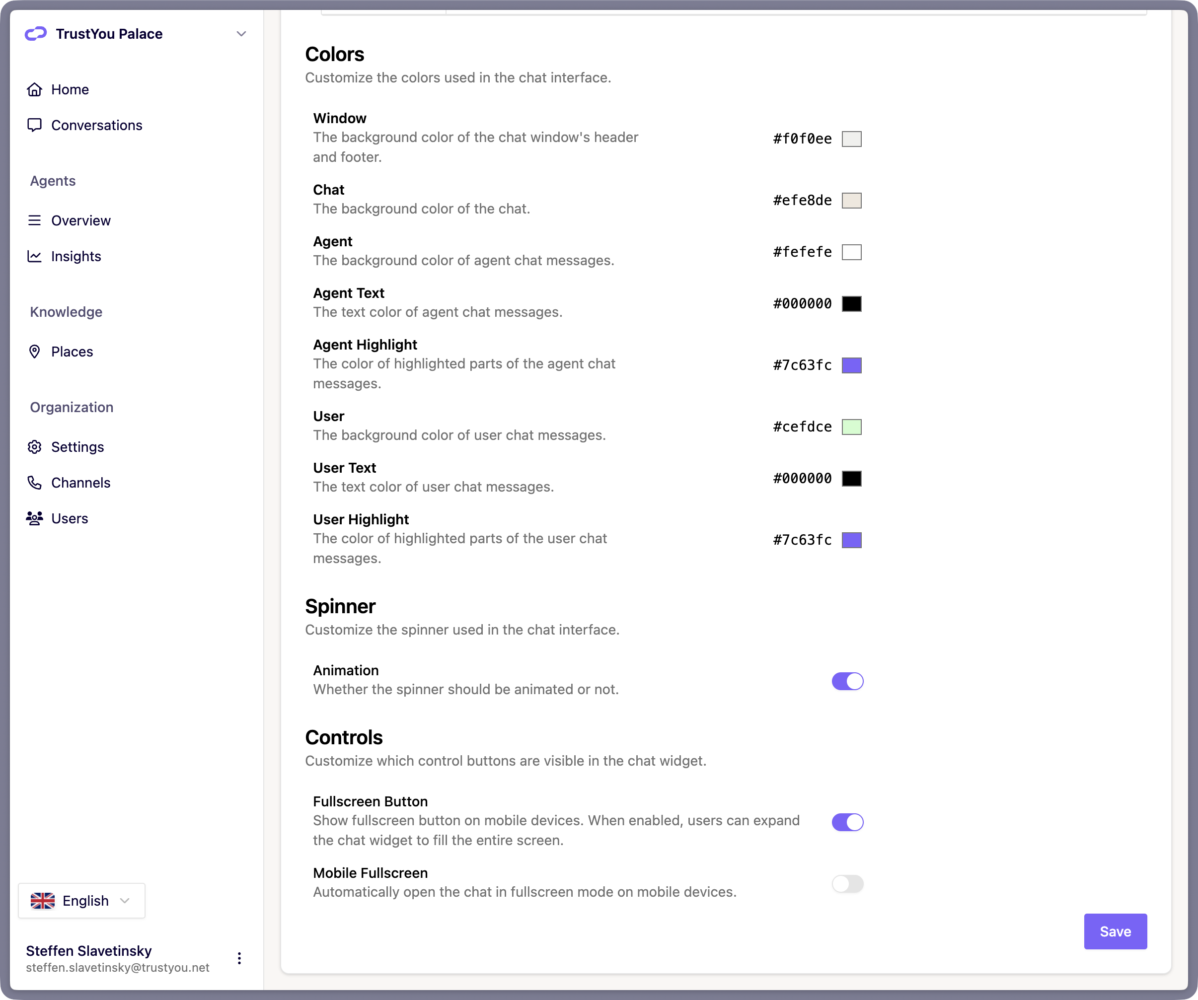Click the User hex value #cefdce
Image resolution: width=1198 pixels, height=1000 pixels.
(x=802, y=427)
